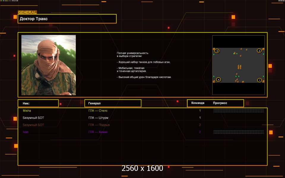This screenshot has width=285, height=178.
Task: Click the Доктор Тракс name title box
Action: click(x=67, y=19)
